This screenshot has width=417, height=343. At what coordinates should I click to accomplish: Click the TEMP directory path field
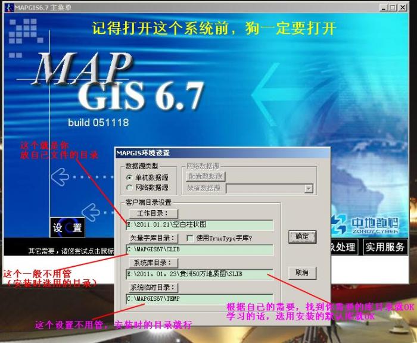200,299
